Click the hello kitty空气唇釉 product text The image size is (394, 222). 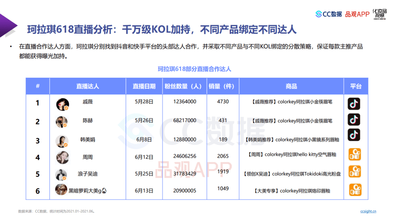click(291, 154)
